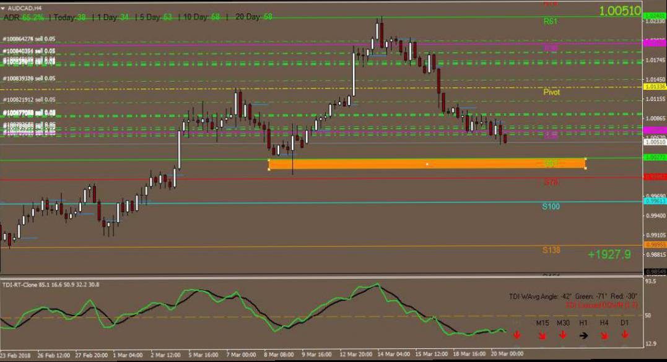Open the AUDCAD,H4 chart dropdown triangle
Viewport: 667px width, 362px height.
point(4,7)
